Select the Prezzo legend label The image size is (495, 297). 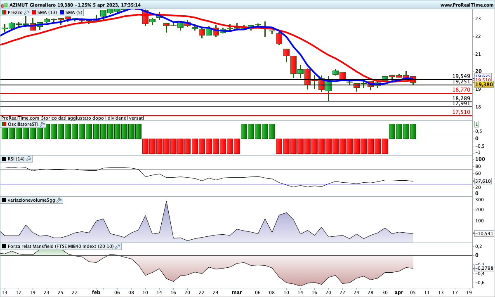(x=15, y=12)
